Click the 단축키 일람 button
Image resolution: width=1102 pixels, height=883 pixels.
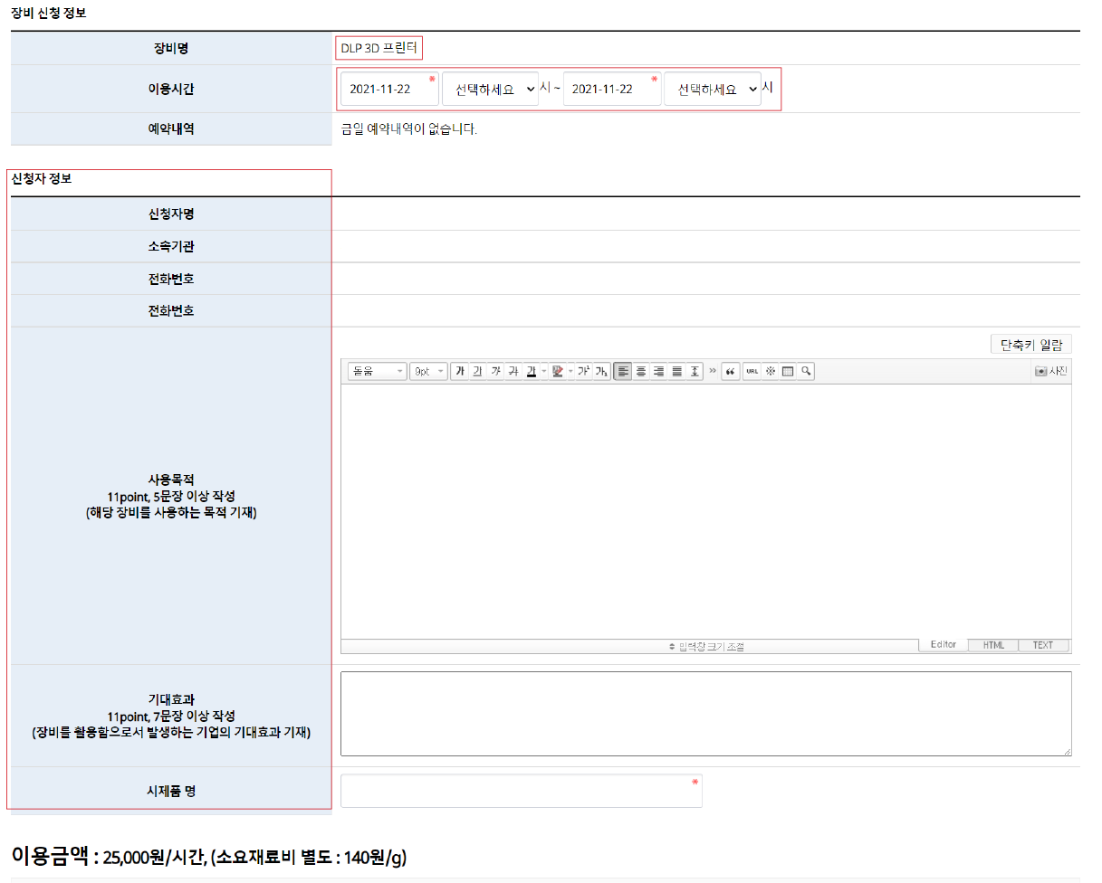[x=1031, y=344]
